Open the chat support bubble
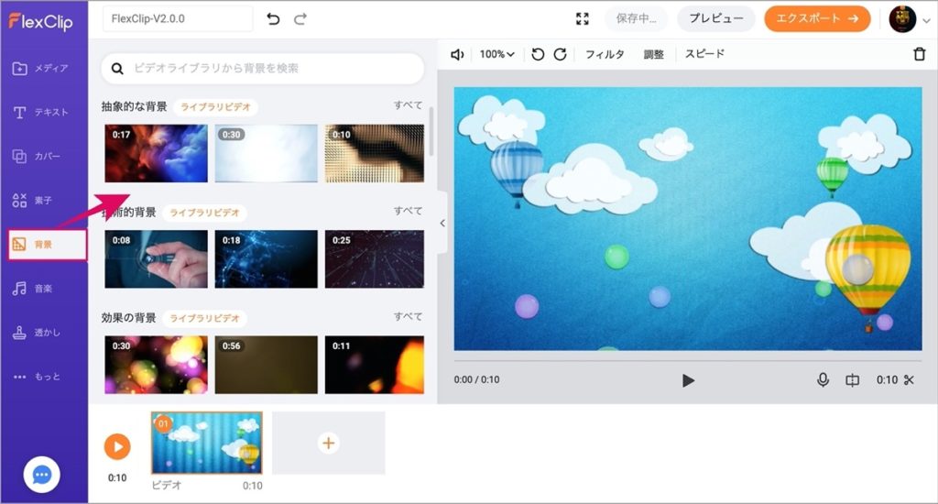The height and width of the screenshot is (504, 938). (41, 475)
